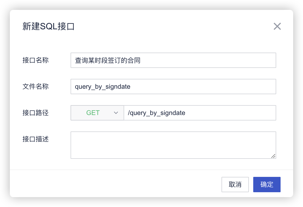Click the resize grip of the description textarea
Image resolution: width=303 pixels, height=207 pixels.
point(273,156)
